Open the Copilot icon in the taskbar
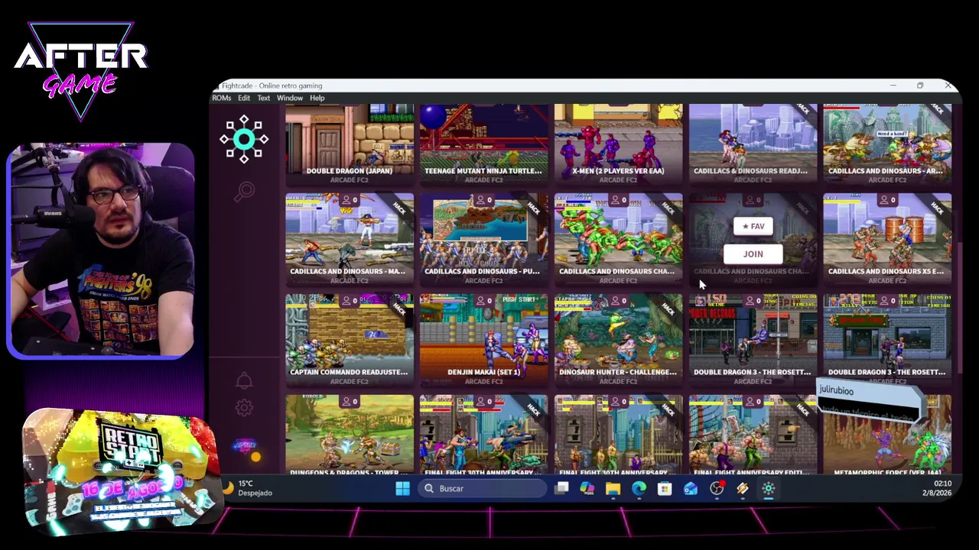The image size is (979, 550). click(x=587, y=489)
